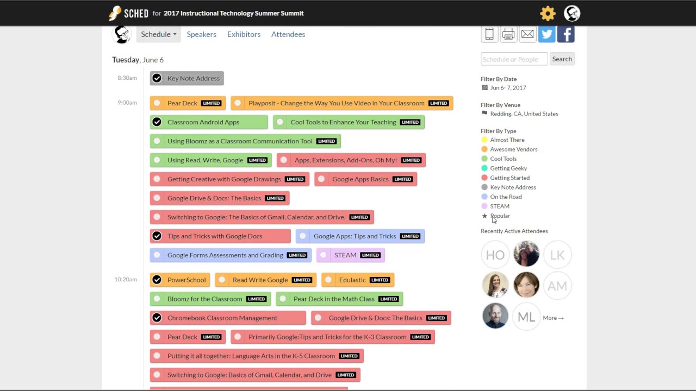Open attendee HO's profile

point(495,255)
